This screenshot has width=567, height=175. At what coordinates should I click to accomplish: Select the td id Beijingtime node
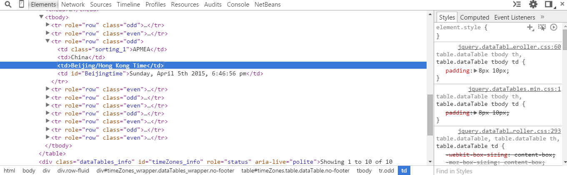click(160, 73)
